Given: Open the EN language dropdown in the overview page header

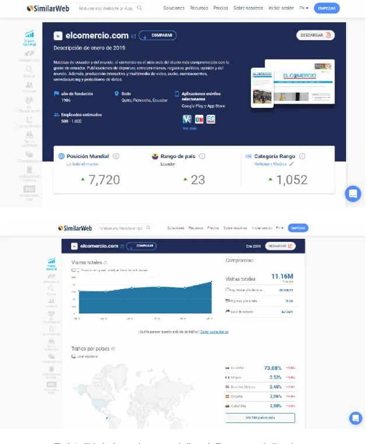Looking at the screenshot, I should click(304, 8).
